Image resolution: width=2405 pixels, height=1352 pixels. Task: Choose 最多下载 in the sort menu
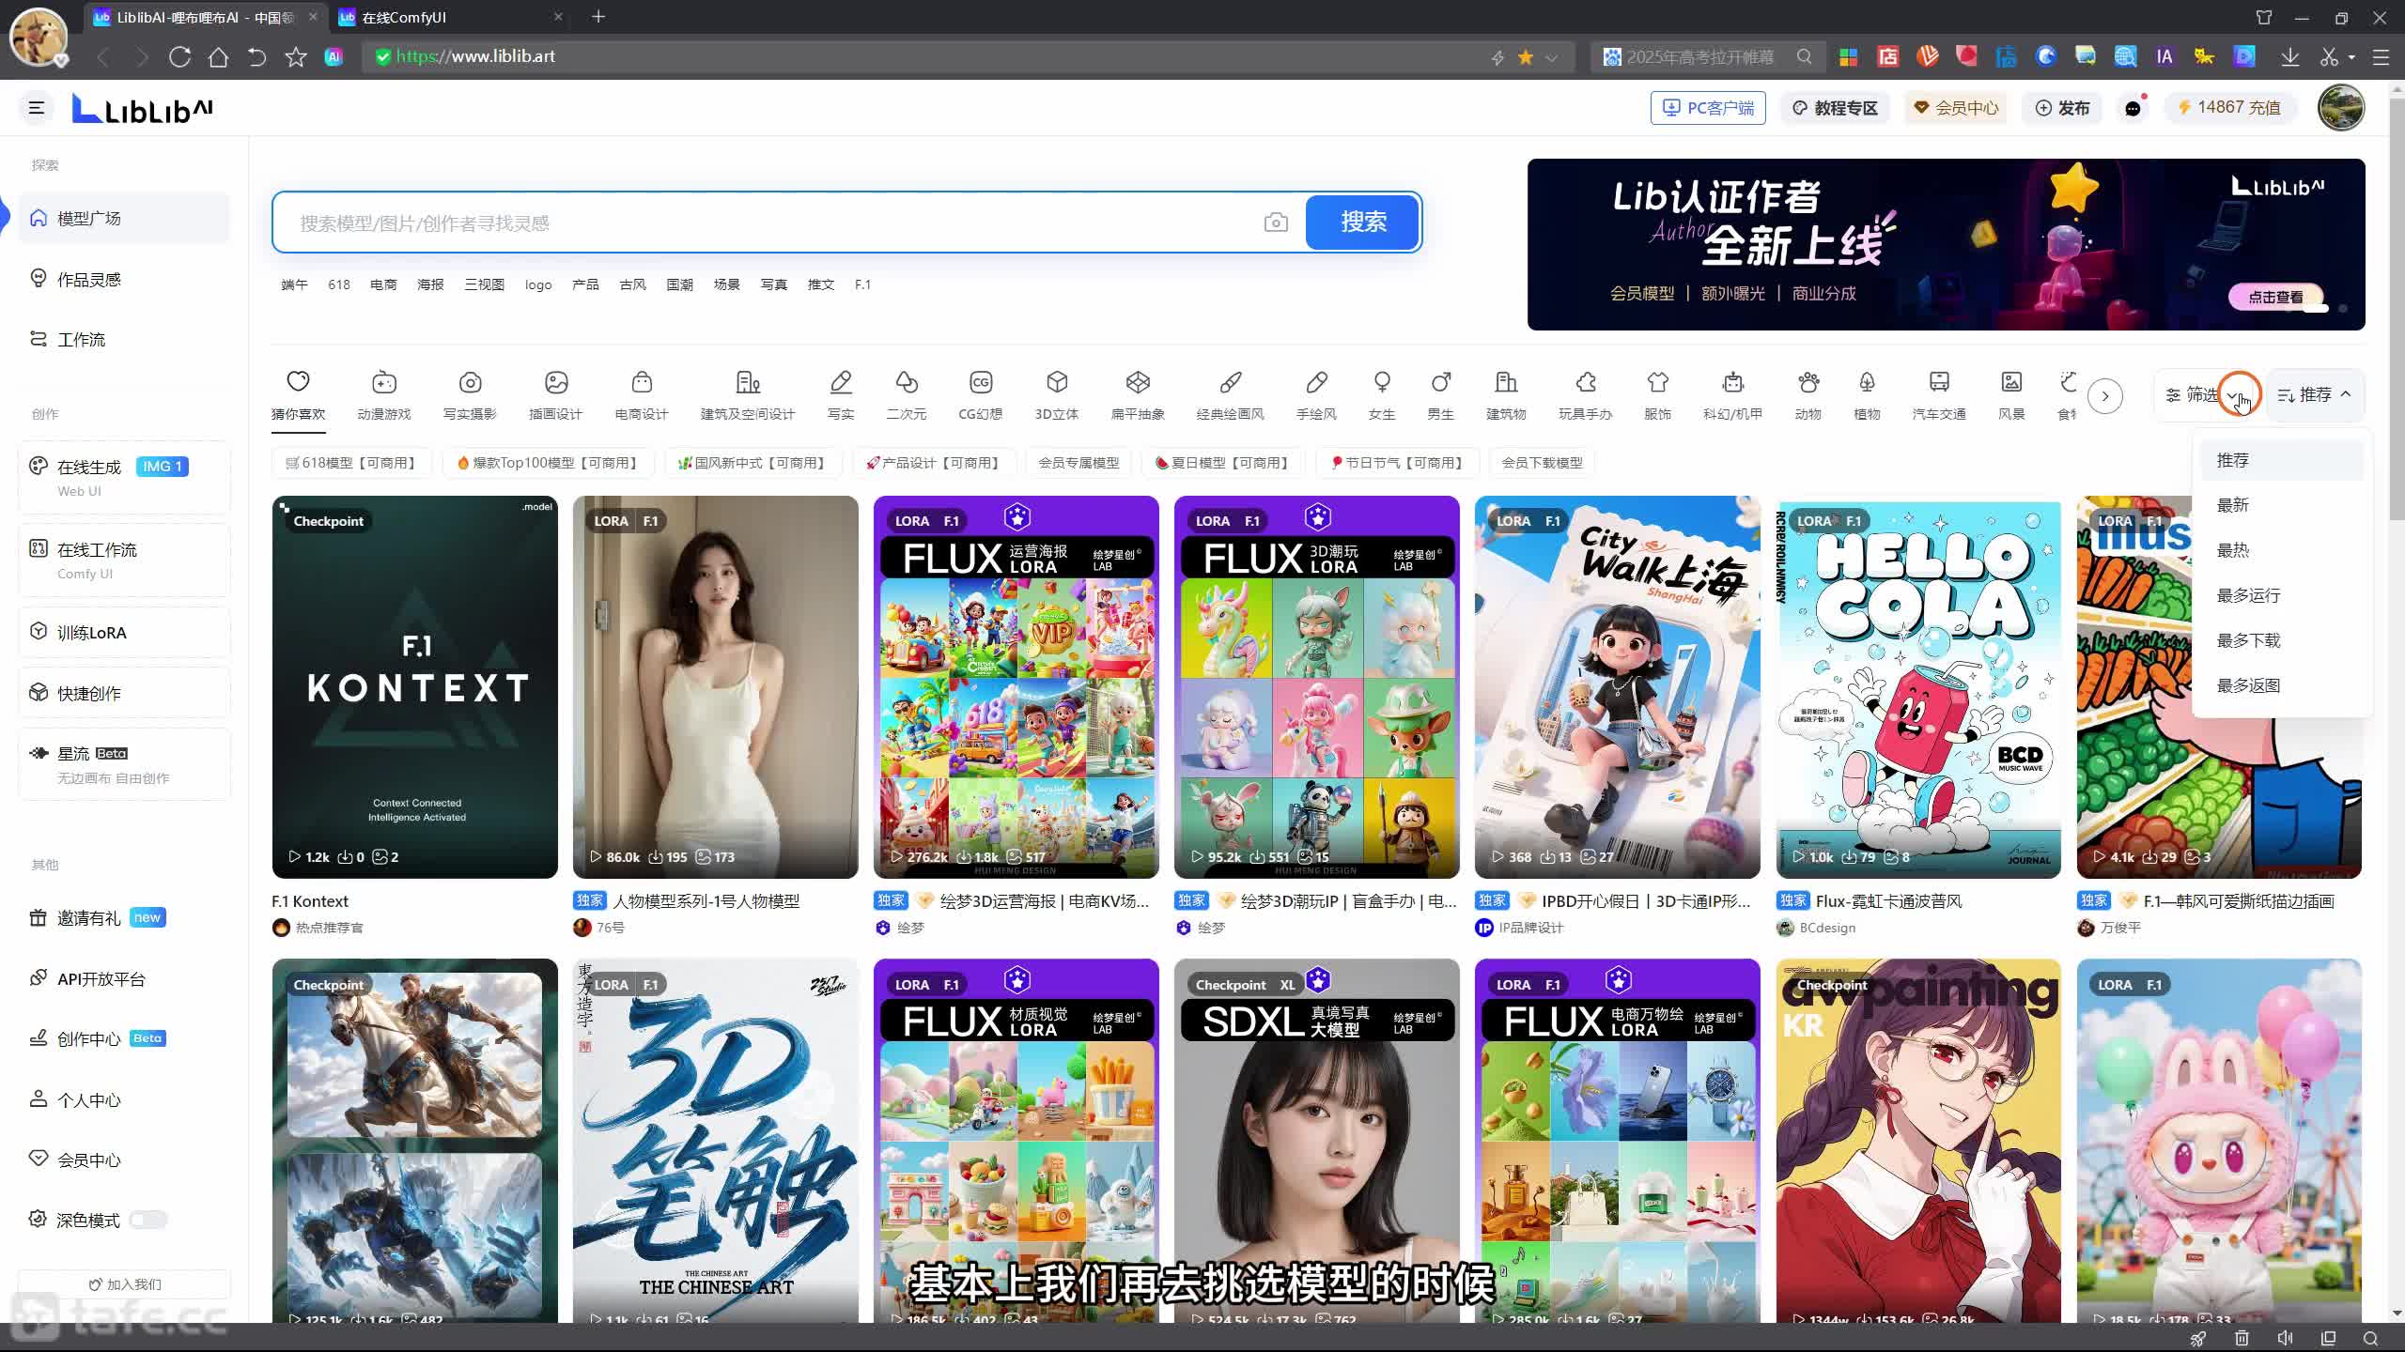coord(2281,640)
